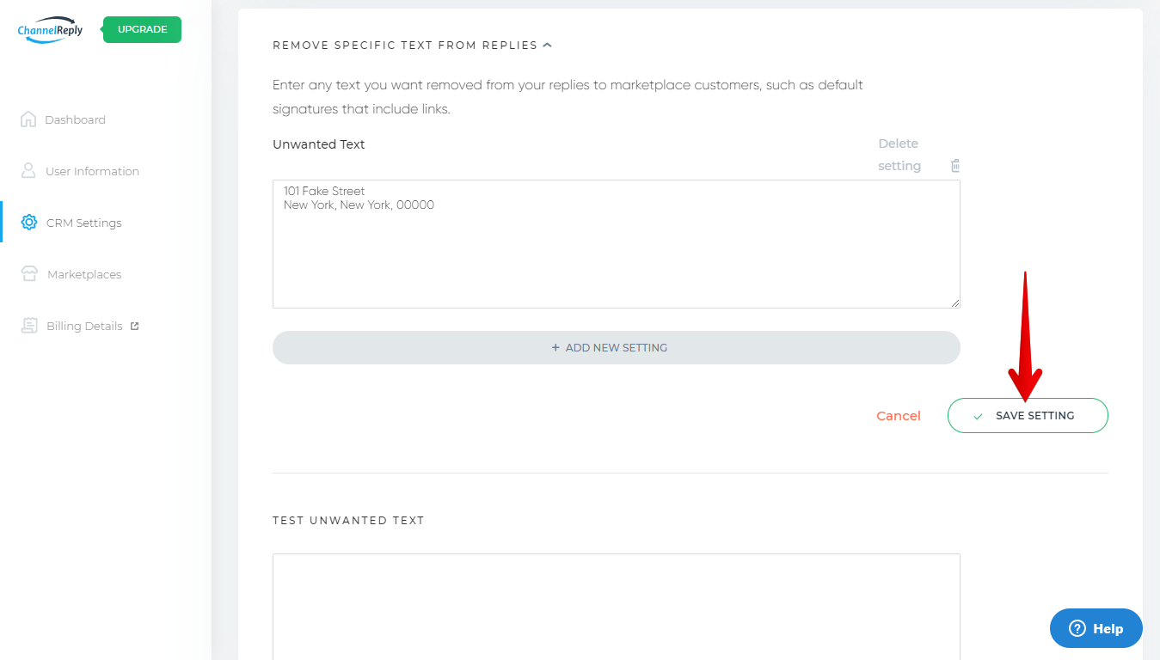Open the Marketplaces menu item
This screenshot has width=1160, height=660.
84,275
